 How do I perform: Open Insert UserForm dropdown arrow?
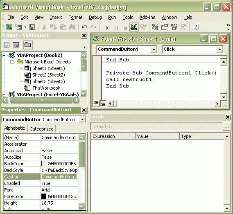(x=25, y=27)
